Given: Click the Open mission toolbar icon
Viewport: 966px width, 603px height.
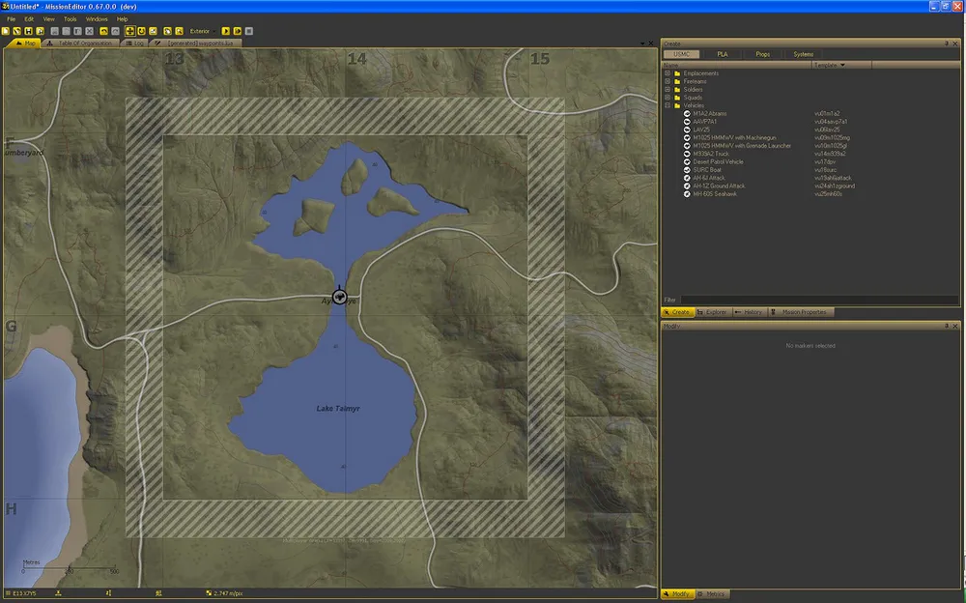Looking at the screenshot, I should pyautogui.click(x=16, y=31).
